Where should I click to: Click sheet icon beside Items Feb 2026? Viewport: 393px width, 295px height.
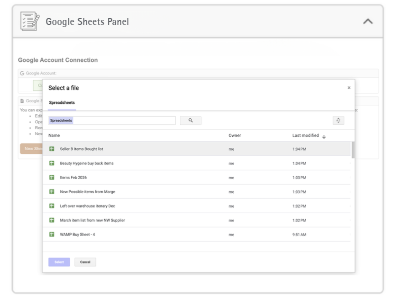(51, 178)
